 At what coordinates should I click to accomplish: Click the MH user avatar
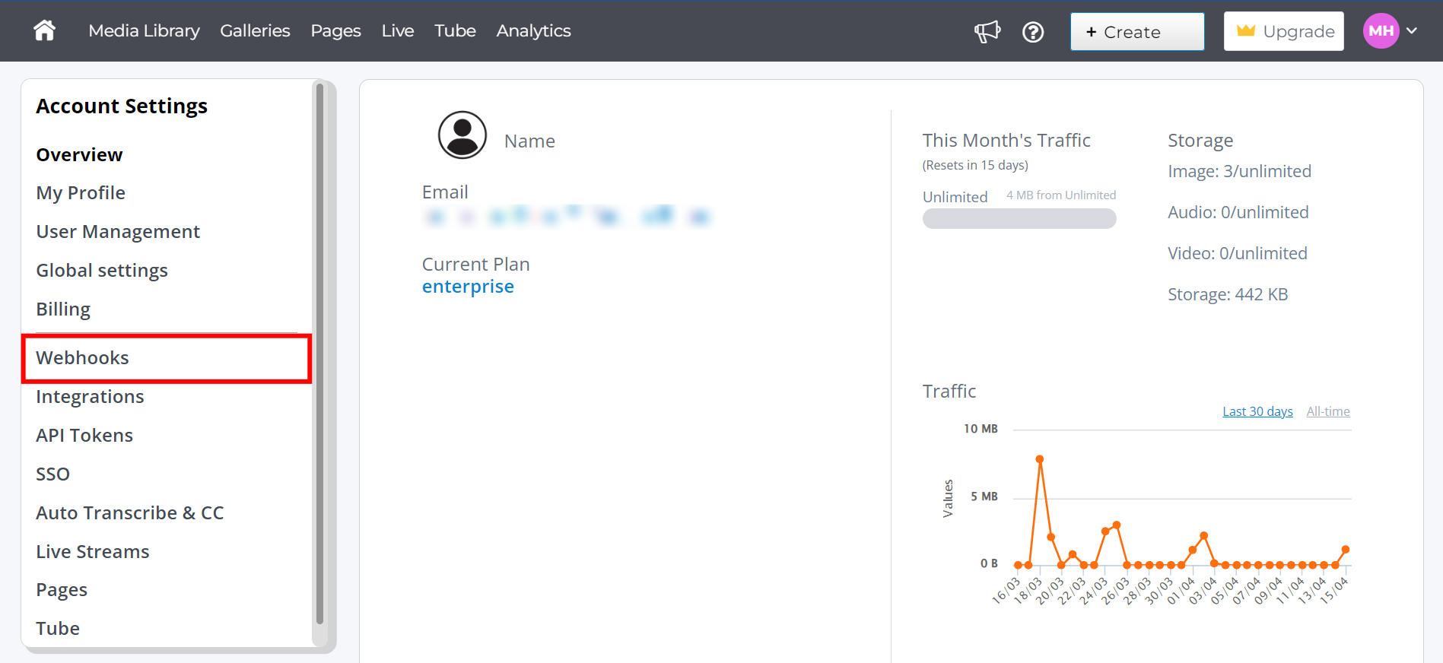tap(1381, 31)
